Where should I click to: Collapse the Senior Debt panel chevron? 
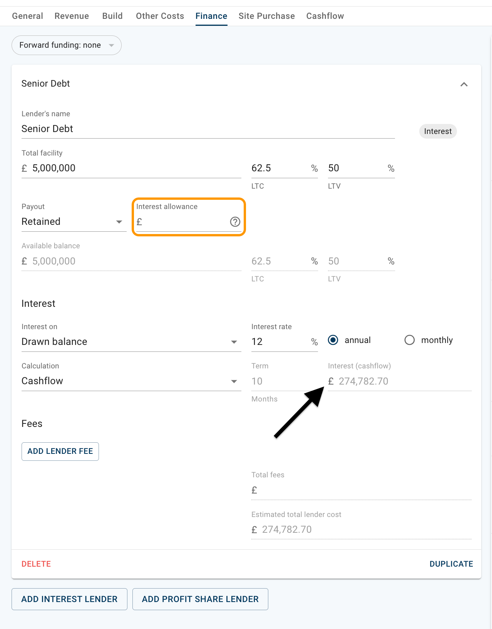464,84
